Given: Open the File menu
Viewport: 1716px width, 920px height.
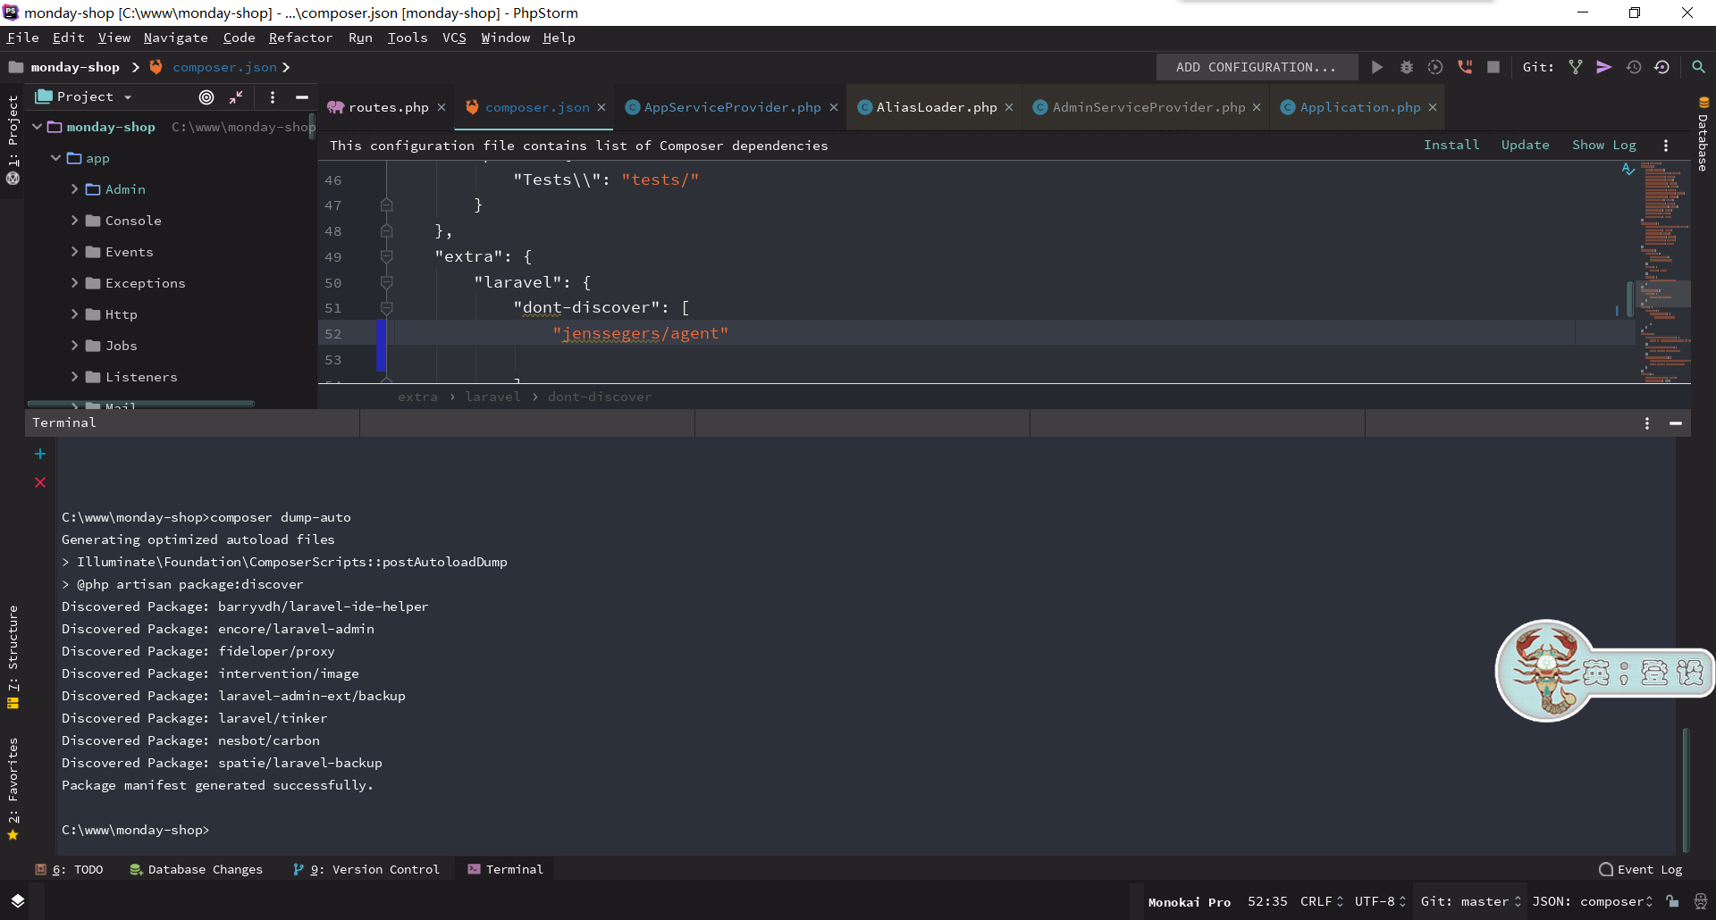Looking at the screenshot, I should pyautogui.click(x=22, y=38).
